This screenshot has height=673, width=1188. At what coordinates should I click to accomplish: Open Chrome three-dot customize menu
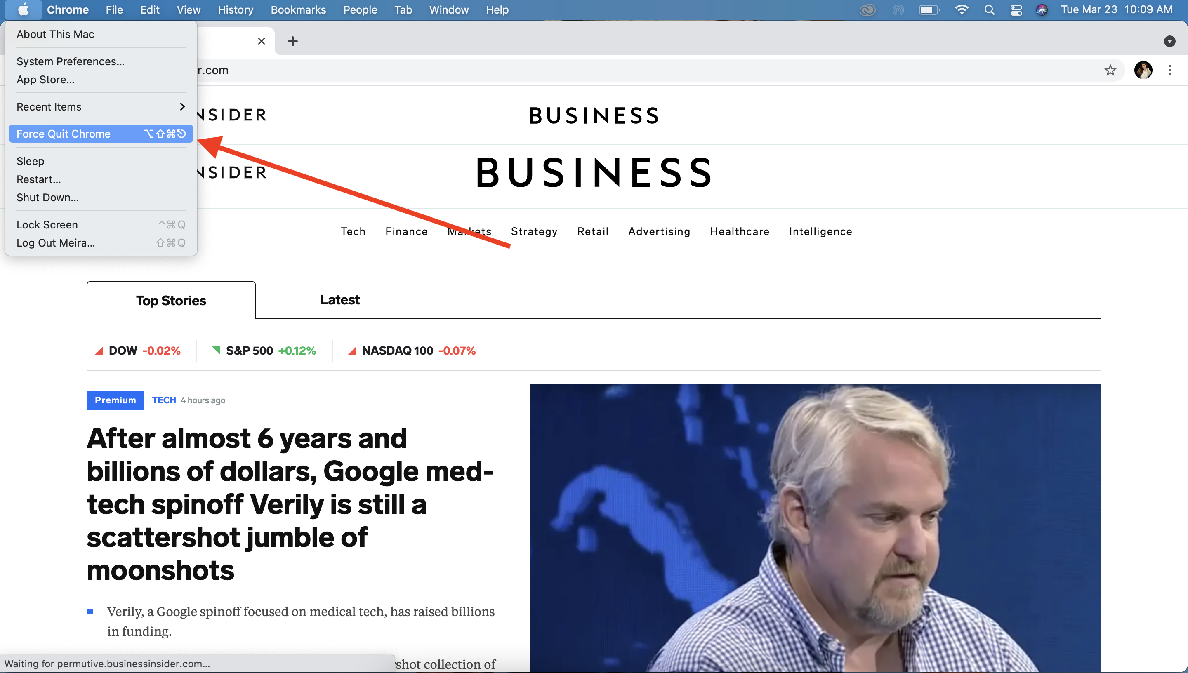coord(1169,70)
